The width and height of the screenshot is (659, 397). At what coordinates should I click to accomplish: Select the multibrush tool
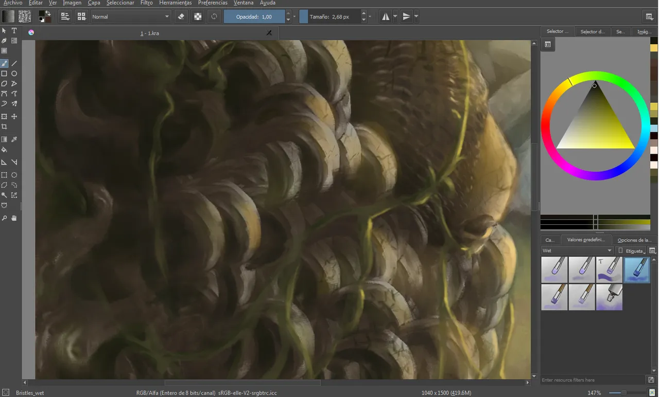14,103
